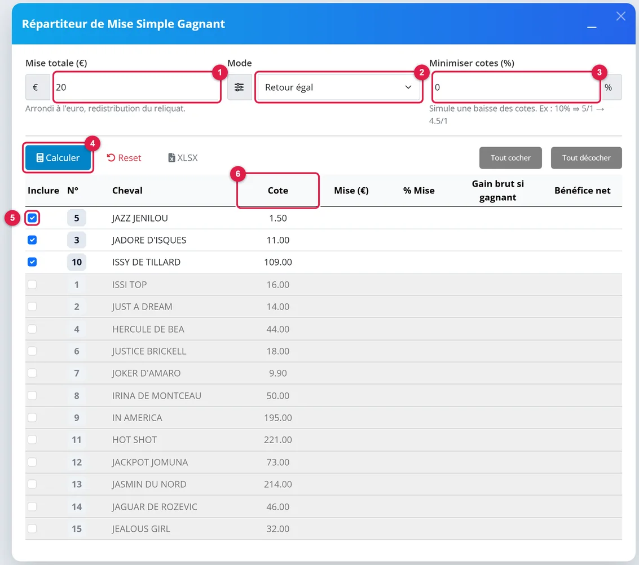This screenshot has height=565, width=639.
Task: Click the % Mise column header
Action: 418,190
